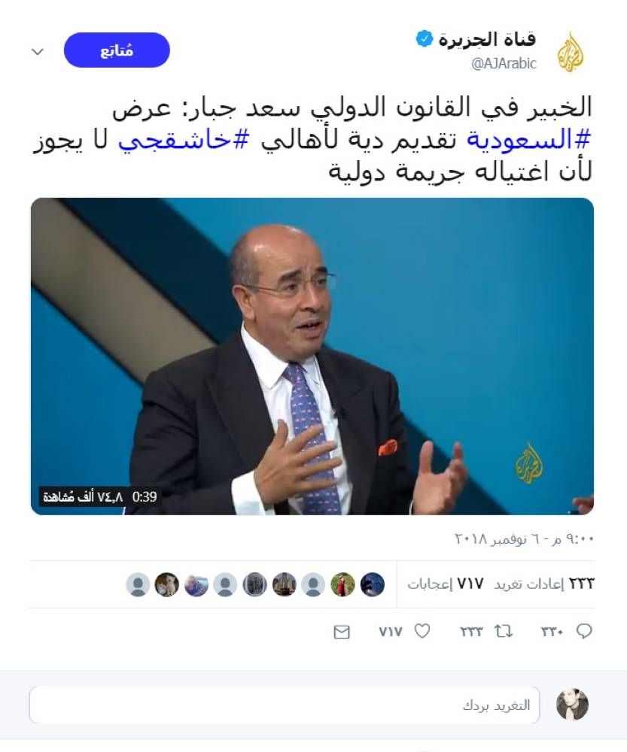Open the tweet timestamp from 6 November 2018

(525, 539)
